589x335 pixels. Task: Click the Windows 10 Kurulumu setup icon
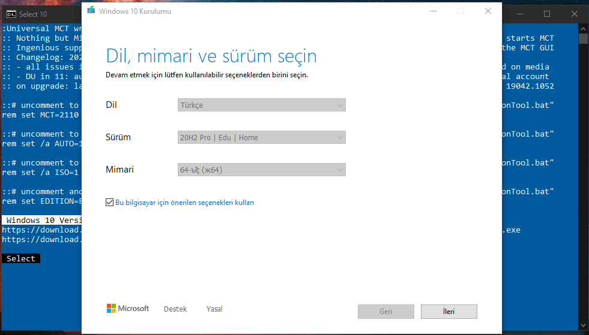[x=91, y=10]
